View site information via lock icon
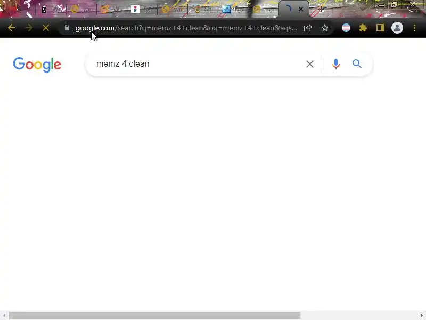The image size is (426, 320). (67, 28)
